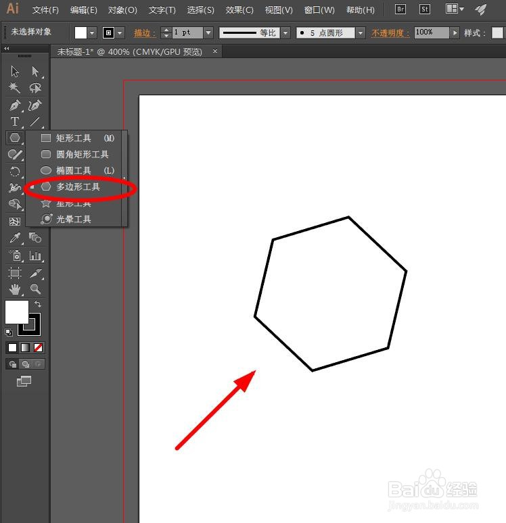Open 文件(F) menu
The height and width of the screenshot is (523, 506).
45,10
